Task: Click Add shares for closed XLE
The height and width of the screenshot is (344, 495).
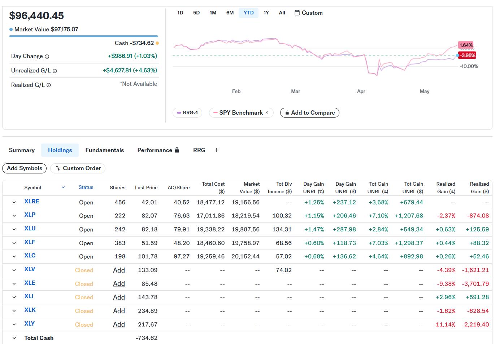Action: pos(119,284)
